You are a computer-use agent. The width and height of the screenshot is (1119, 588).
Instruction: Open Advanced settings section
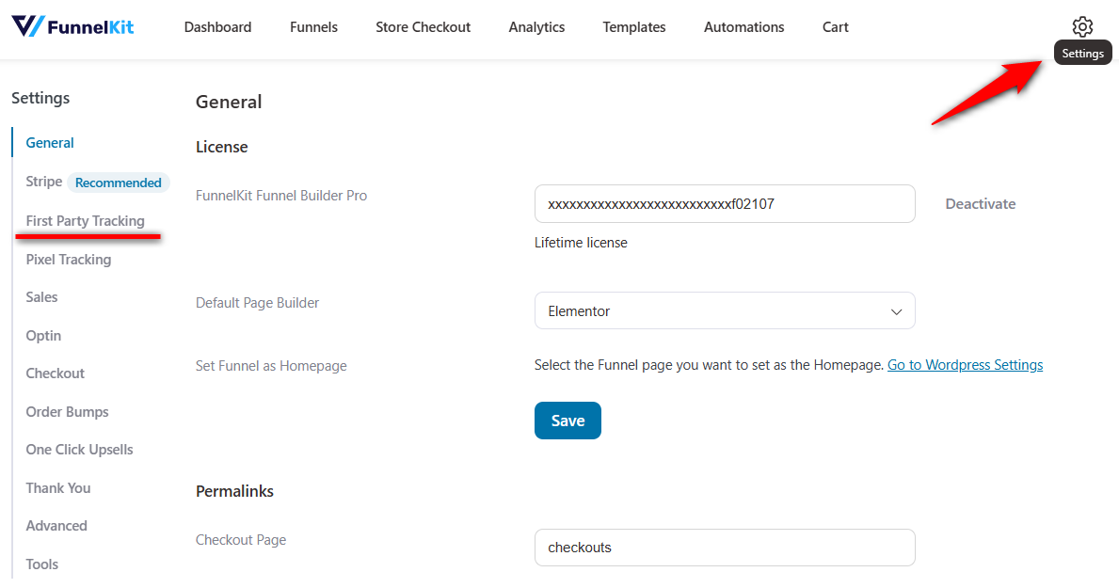56,526
